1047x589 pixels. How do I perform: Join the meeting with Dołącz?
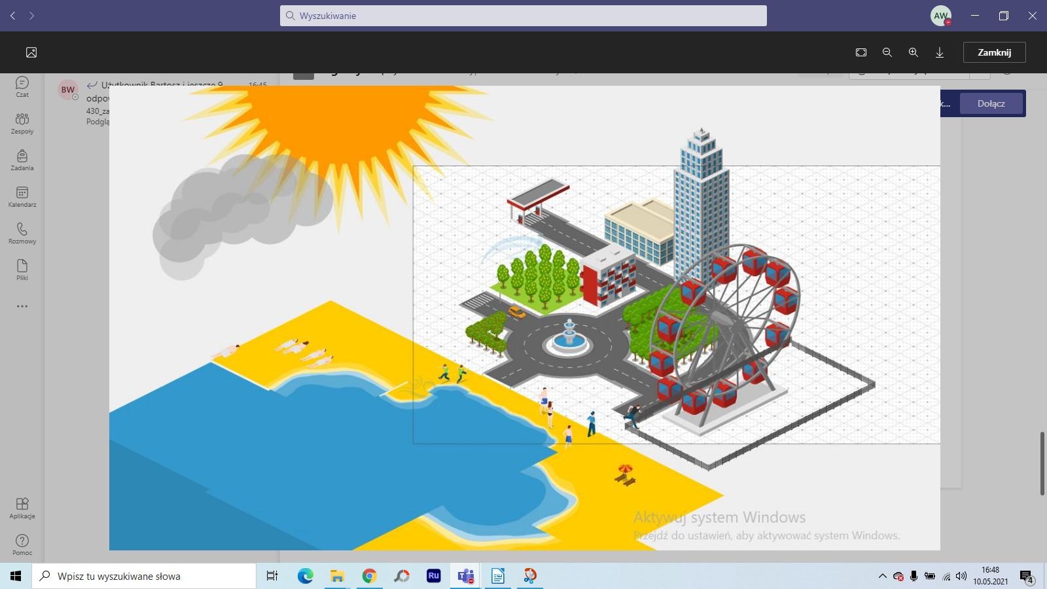click(x=991, y=103)
